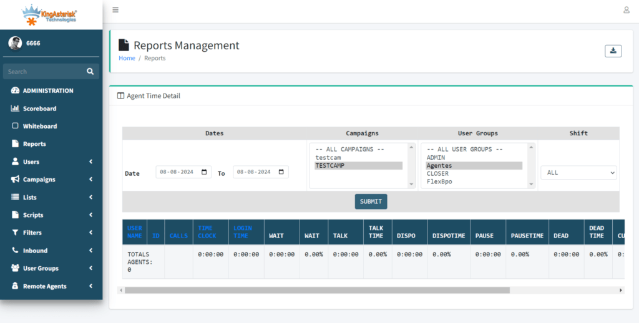Click the 6666 user avatar
This screenshot has width=639, height=323.
[14, 43]
